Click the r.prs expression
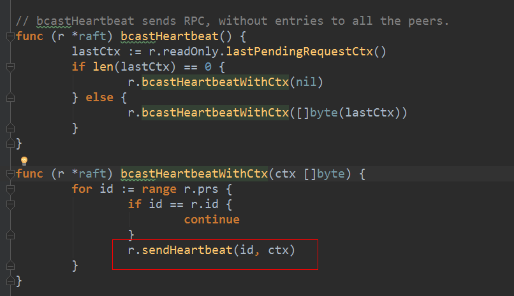514x296 pixels. pyautogui.click(x=201, y=189)
